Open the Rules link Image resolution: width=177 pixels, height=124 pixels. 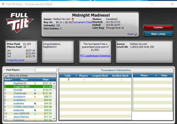pyautogui.click(x=130, y=34)
